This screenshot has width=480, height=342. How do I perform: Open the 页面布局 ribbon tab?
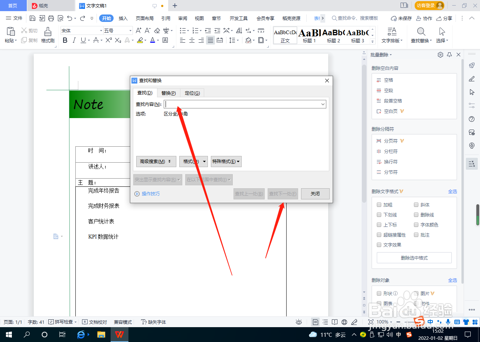tap(145, 18)
